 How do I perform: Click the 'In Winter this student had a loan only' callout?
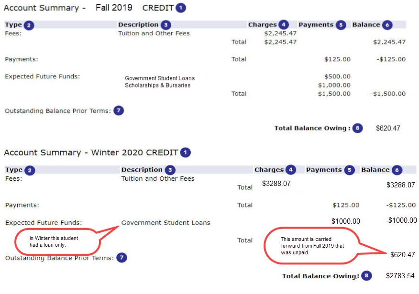(57, 241)
